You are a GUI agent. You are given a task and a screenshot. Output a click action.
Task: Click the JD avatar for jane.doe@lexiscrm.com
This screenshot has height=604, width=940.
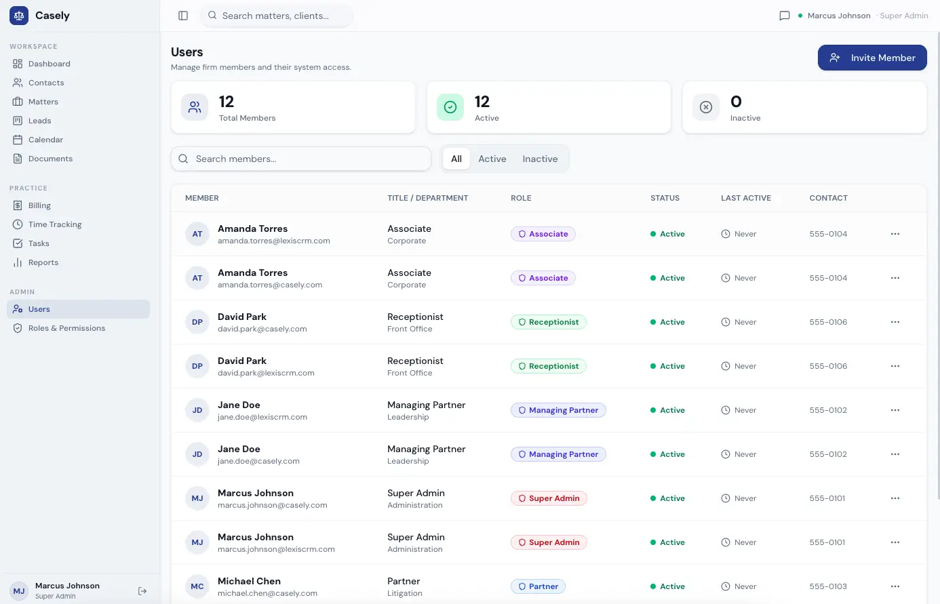point(197,410)
